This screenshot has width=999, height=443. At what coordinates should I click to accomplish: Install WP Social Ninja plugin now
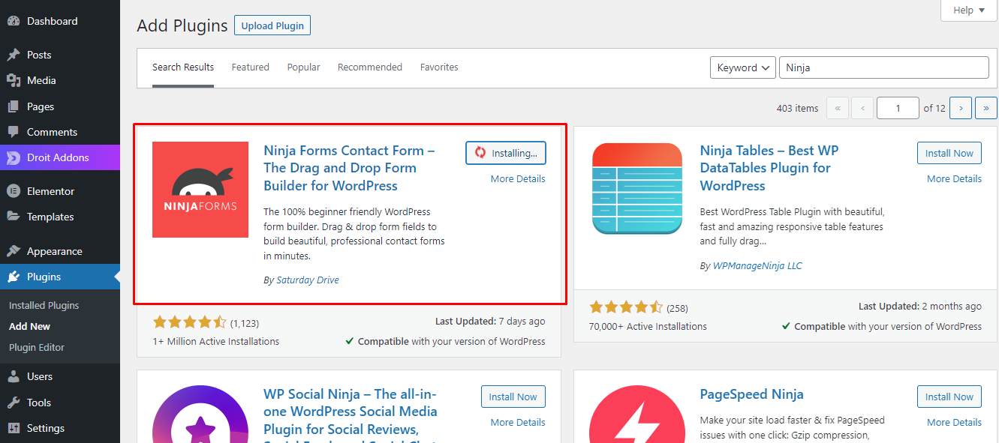[513, 397]
